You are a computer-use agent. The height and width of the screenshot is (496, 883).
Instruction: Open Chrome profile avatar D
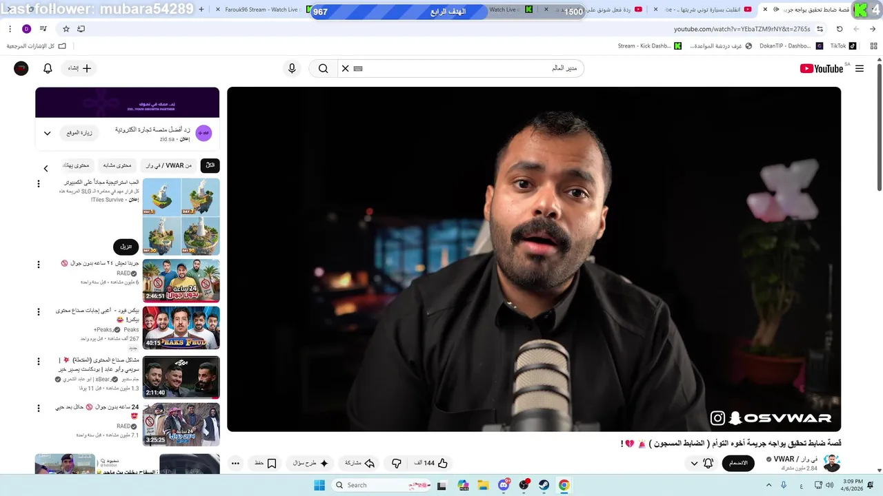[26, 29]
